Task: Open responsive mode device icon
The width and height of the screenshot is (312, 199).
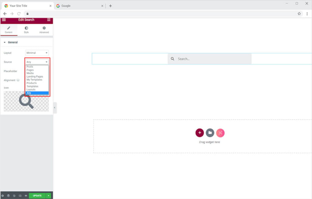Action: [20, 196]
